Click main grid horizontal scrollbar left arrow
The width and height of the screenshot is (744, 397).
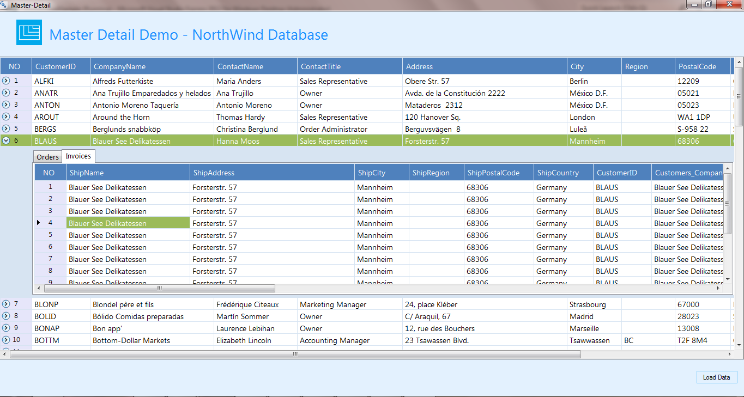point(4,354)
